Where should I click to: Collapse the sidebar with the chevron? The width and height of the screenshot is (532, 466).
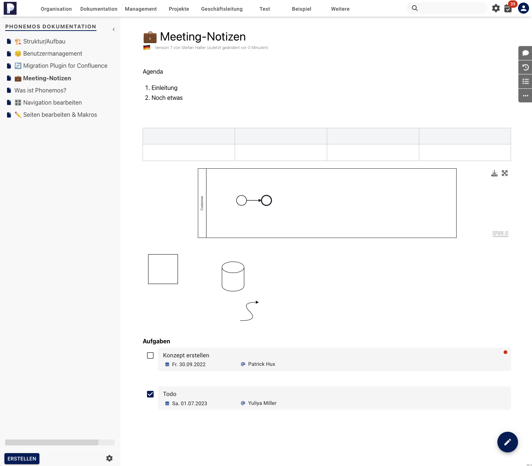[x=113, y=29]
